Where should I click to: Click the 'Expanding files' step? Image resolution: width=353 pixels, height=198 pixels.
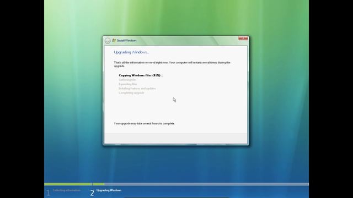coord(127,84)
